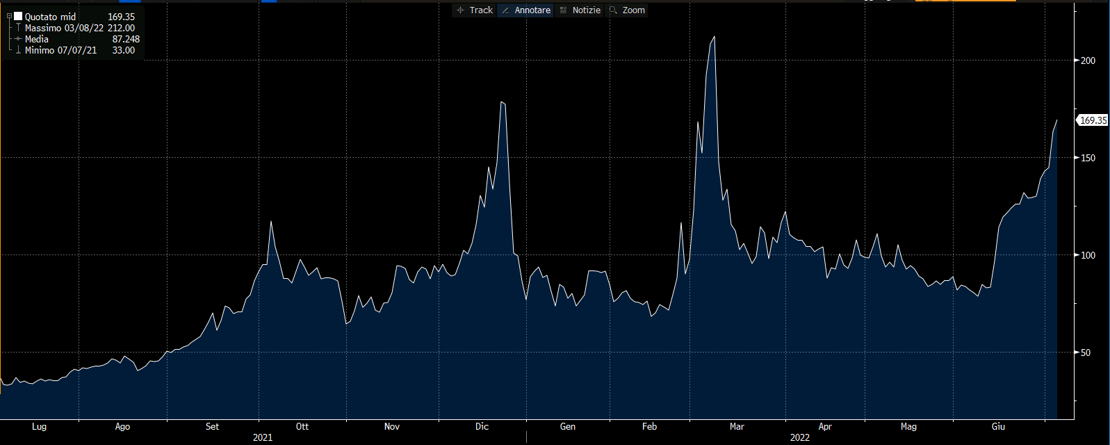The height and width of the screenshot is (445, 1110).
Task: Click the Lug month axis label
Action: click(x=39, y=426)
